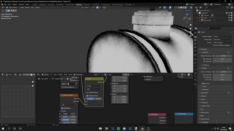Open the Tool properties tab icon
Image resolution: width=234 pixels, height=131 pixels.
196,33
